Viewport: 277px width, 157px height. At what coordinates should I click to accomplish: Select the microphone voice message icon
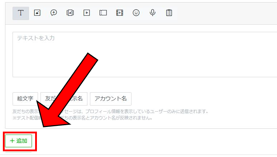click(x=153, y=13)
